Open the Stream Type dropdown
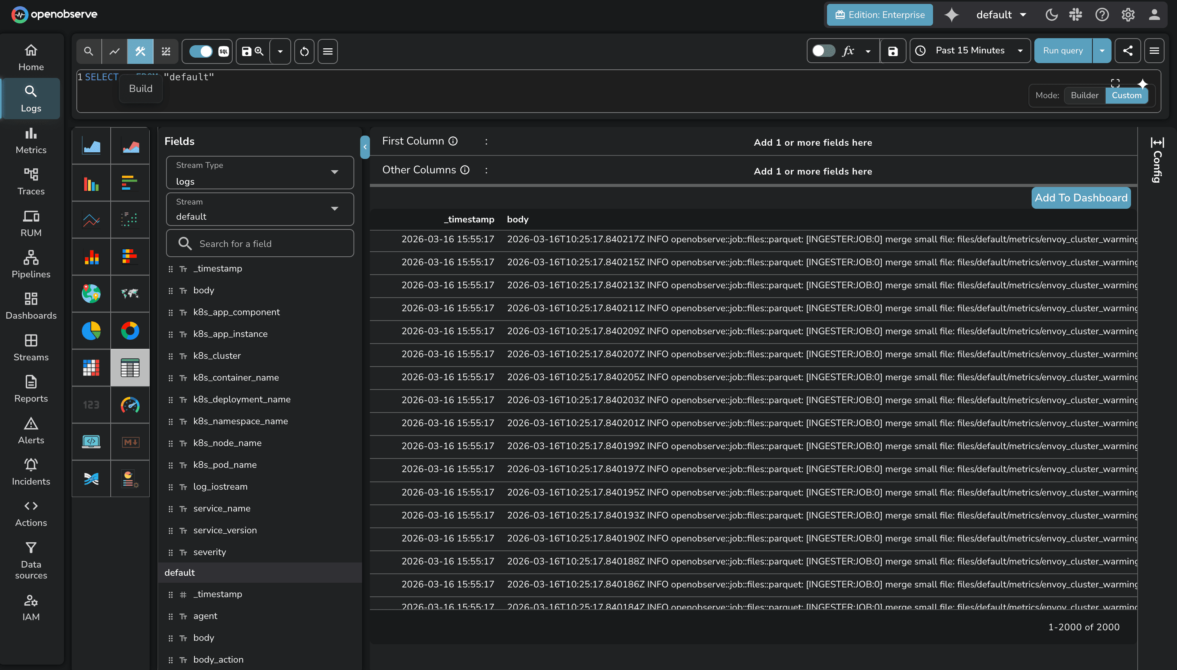This screenshot has width=1177, height=670. click(259, 173)
